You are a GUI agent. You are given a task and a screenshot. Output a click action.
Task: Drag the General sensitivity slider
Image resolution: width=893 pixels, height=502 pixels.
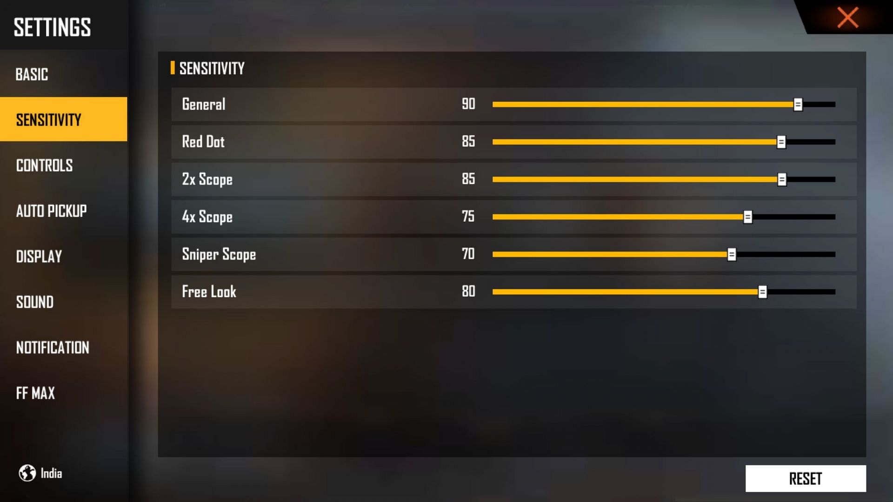pos(797,104)
